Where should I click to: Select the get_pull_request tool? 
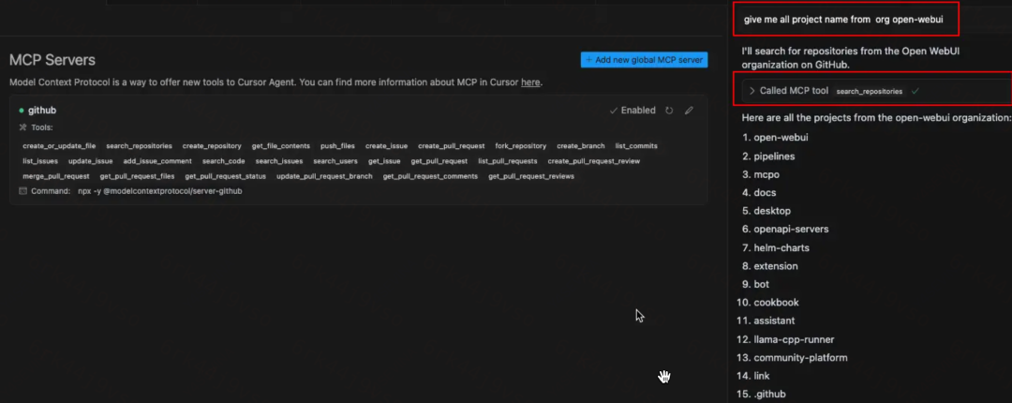point(439,161)
